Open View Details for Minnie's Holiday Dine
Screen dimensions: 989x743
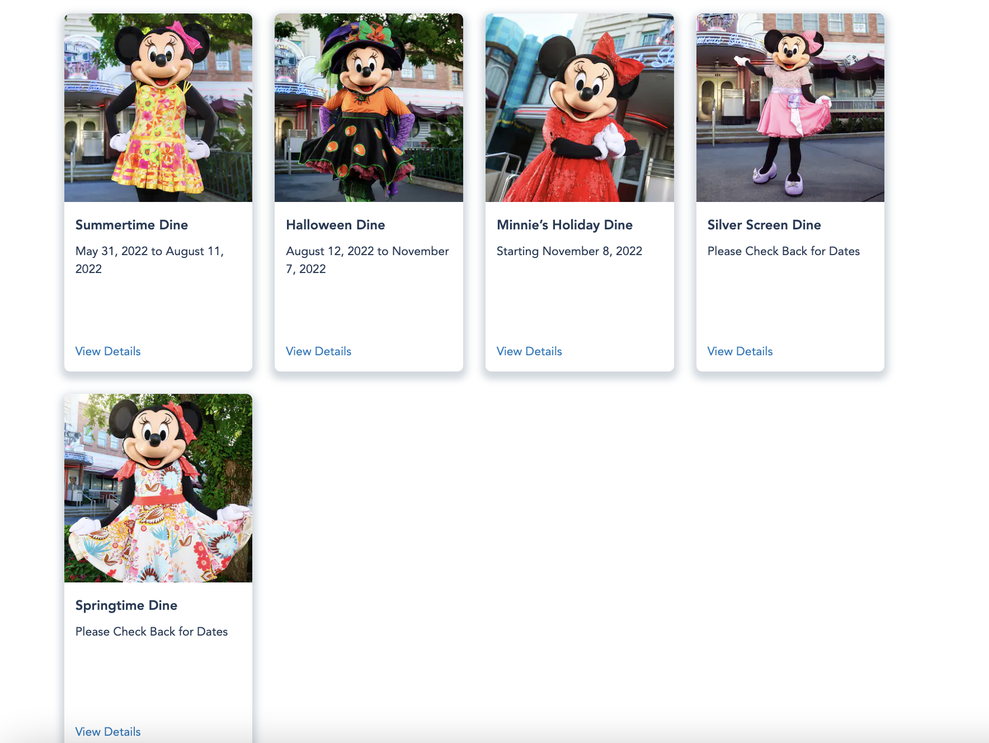point(529,351)
